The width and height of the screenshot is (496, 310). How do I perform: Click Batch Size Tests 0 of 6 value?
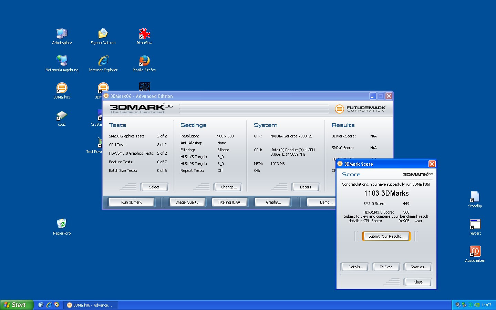(162, 170)
